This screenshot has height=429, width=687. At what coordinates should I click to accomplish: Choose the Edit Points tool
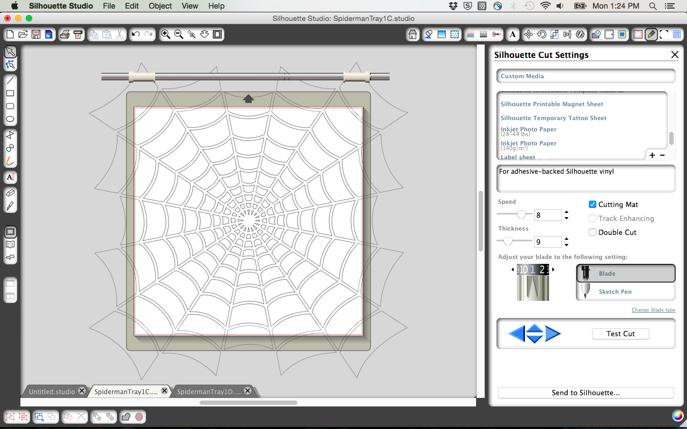pos(10,65)
